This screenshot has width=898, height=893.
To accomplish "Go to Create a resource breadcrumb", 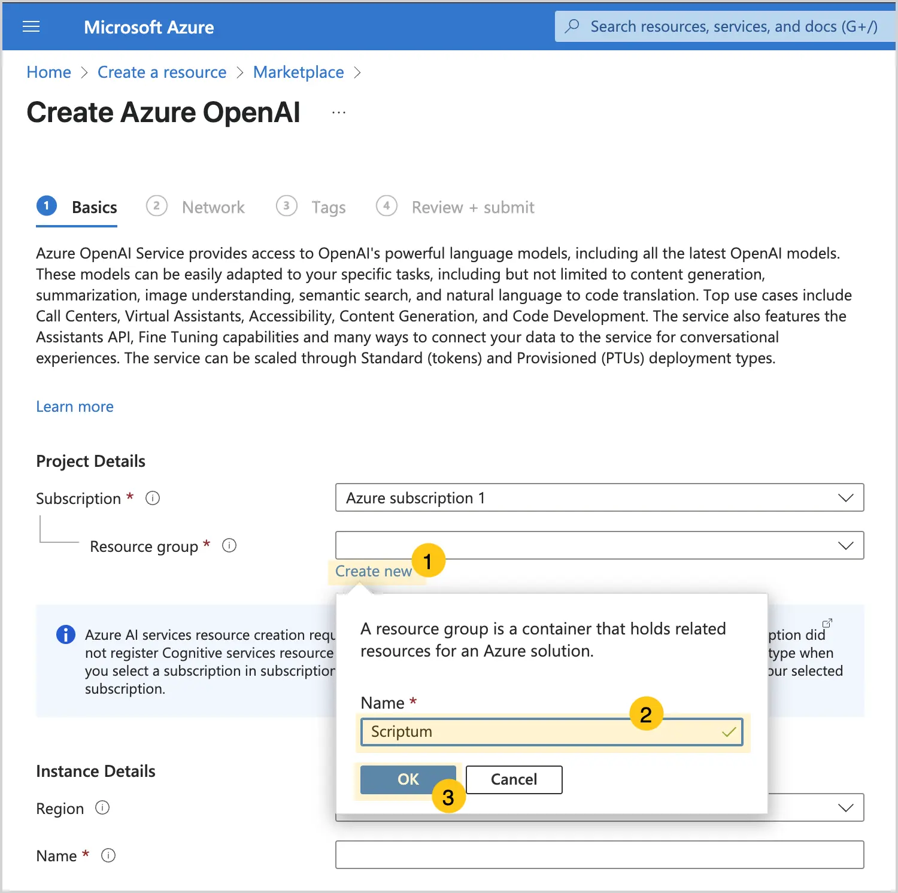I will tap(162, 72).
